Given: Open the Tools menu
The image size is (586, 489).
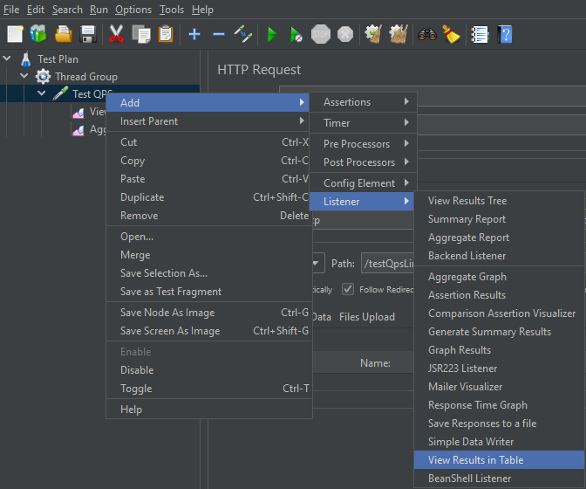Looking at the screenshot, I should 172,10.
